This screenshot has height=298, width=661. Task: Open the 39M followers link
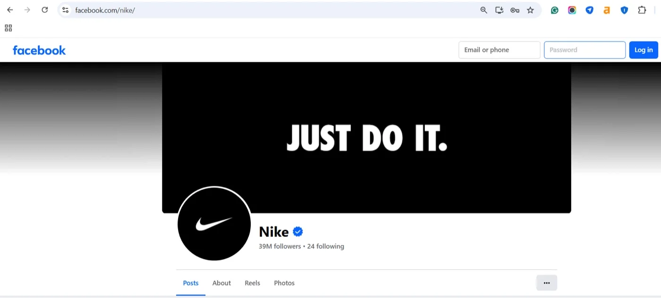pos(280,246)
